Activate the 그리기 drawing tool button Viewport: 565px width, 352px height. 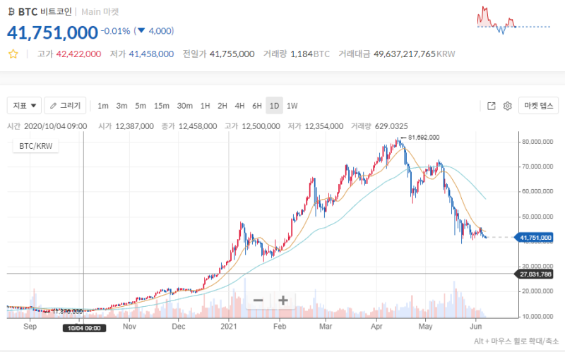[65, 105]
